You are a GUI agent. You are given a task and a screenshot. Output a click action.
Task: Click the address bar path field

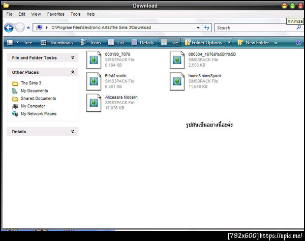click(117, 27)
